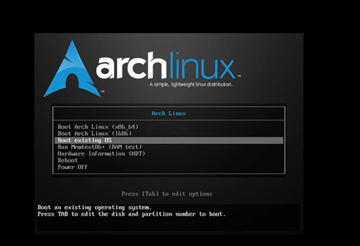Click 'Press TAB to edit the disk' line
This screenshot has height=246, width=360.
pos(132,214)
